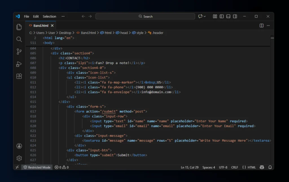Toggle the bottom panel visibility
The image size is (289, 182).
[x=228, y=16]
